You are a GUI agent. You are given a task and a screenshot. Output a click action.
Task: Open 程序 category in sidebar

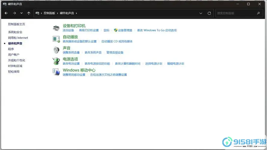pyautogui.click(x=11, y=49)
